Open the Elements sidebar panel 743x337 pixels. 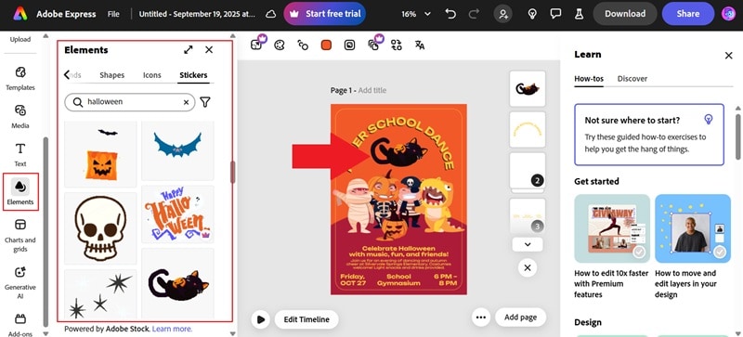click(x=20, y=192)
